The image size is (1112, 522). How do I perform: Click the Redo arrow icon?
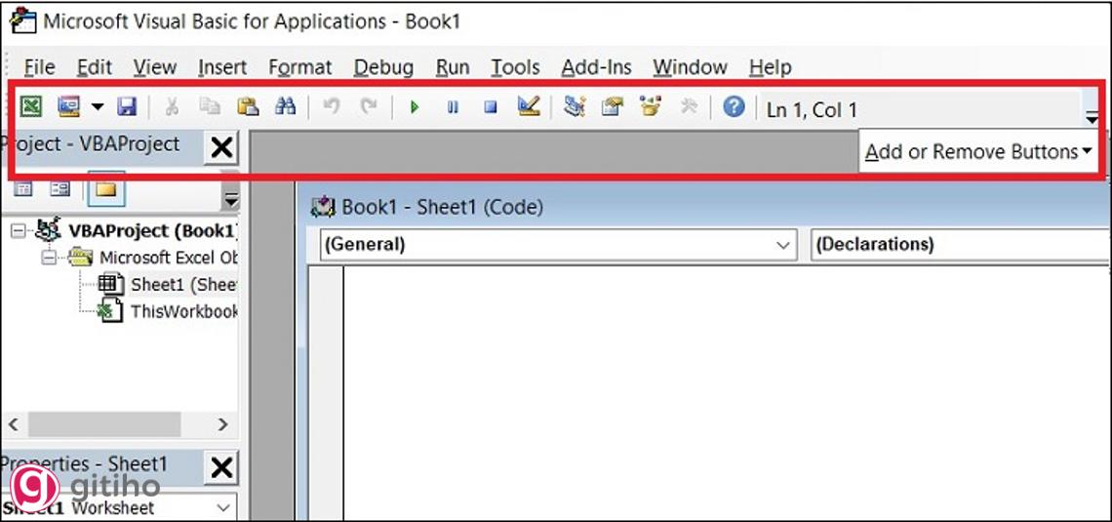pos(368,107)
